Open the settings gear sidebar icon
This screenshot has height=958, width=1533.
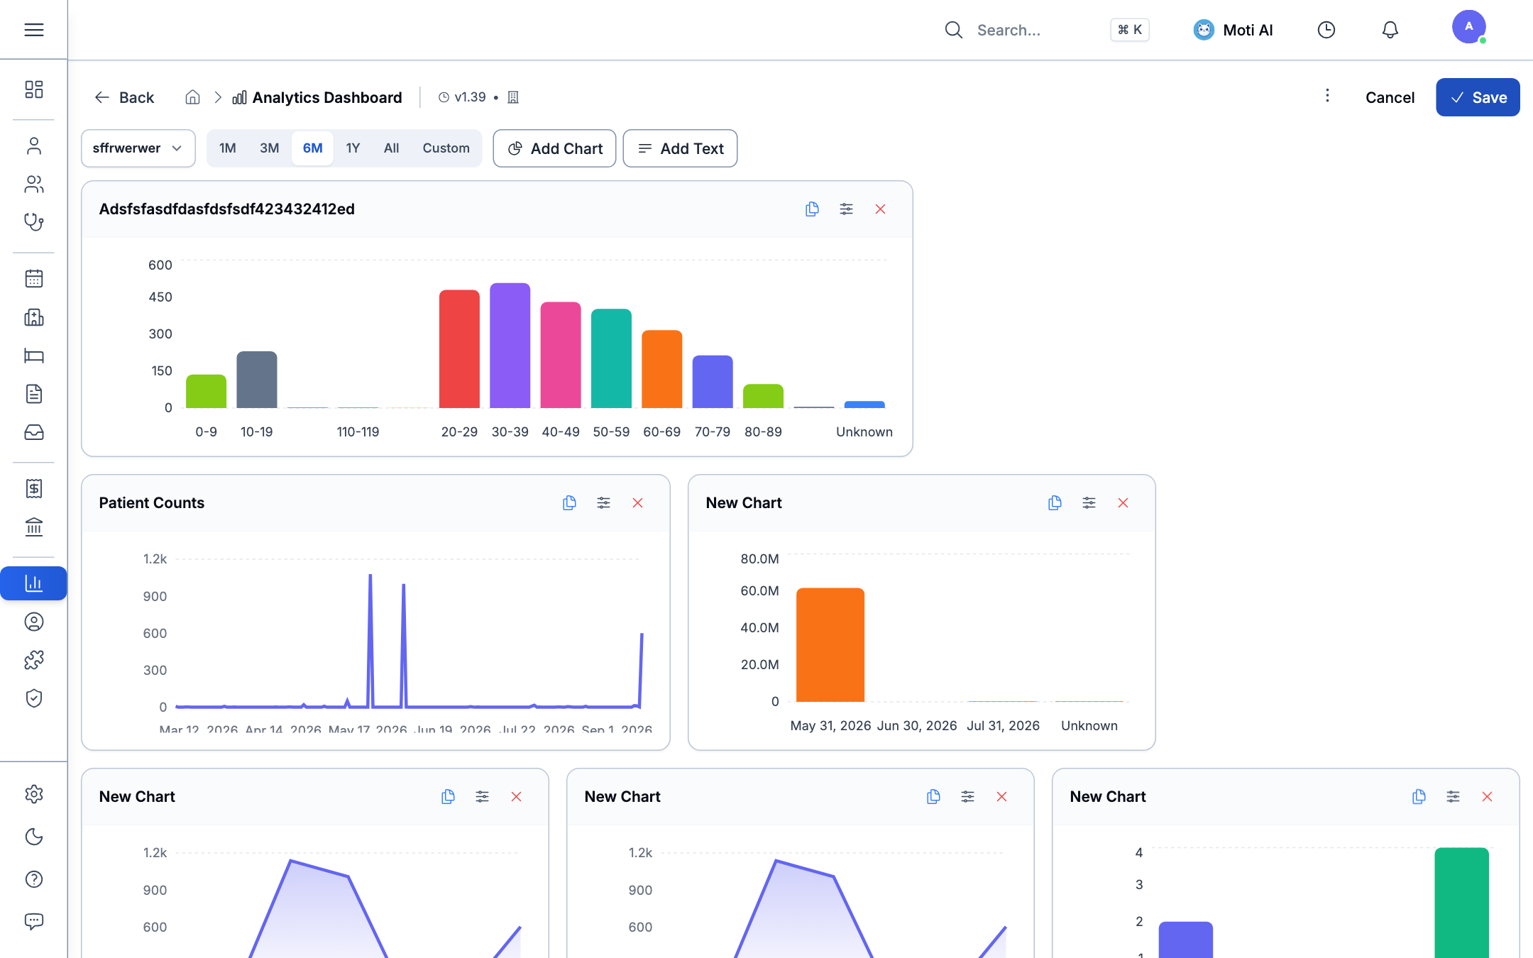[33, 794]
